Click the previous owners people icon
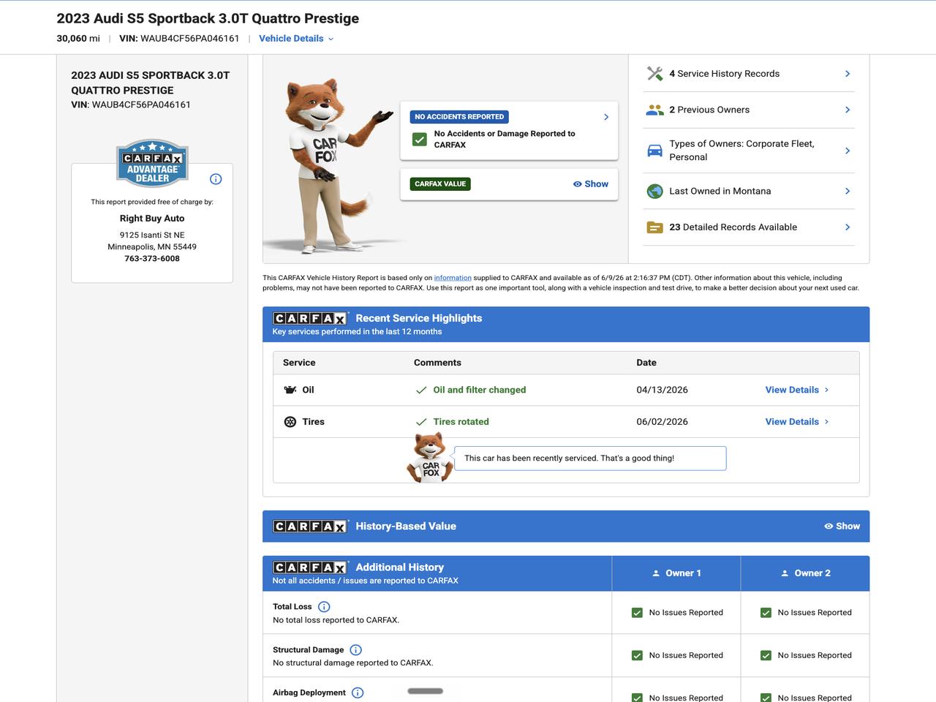Screen dimensions: 936x702 tap(655, 110)
